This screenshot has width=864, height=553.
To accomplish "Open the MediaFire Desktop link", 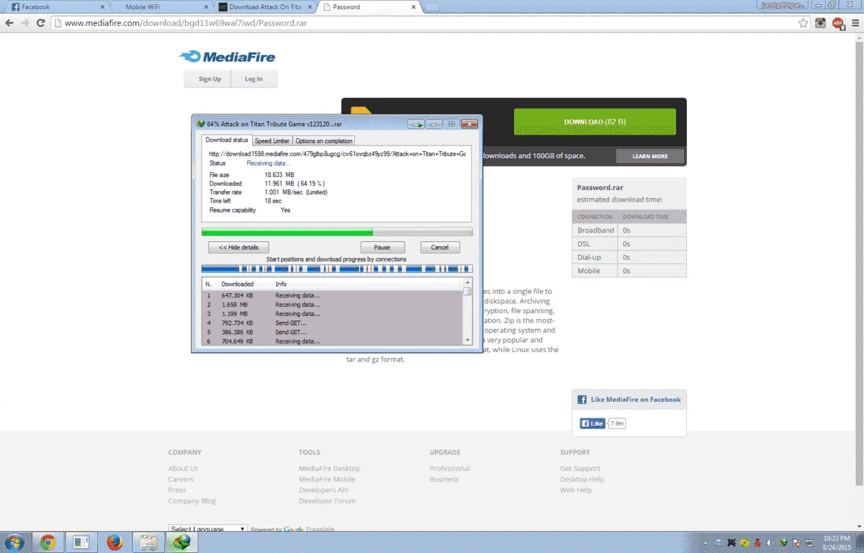I will pyautogui.click(x=330, y=468).
